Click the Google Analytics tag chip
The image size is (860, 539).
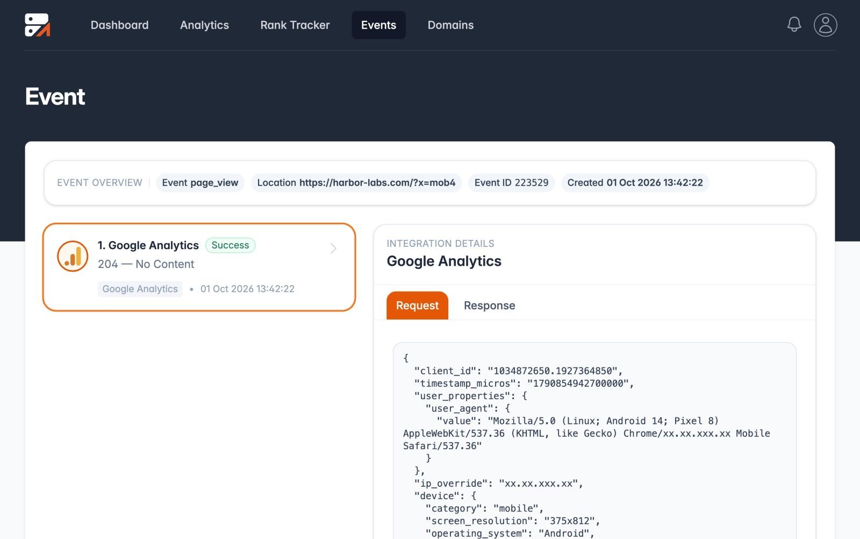click(x=140, y=289)
